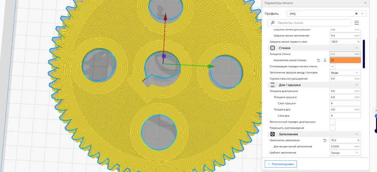Click the layer slider blue handle
The width and height of the screenshot is (377, 172).
(x=376, y=116)
